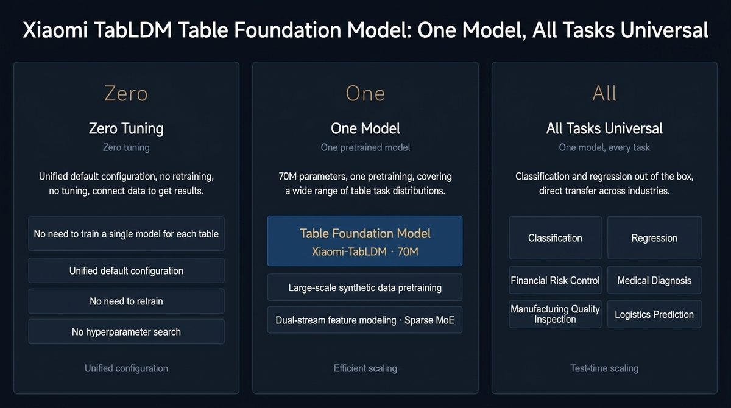The image size is (731, 408).
Task: Click the Regression tile
Action: pos(654,238)
